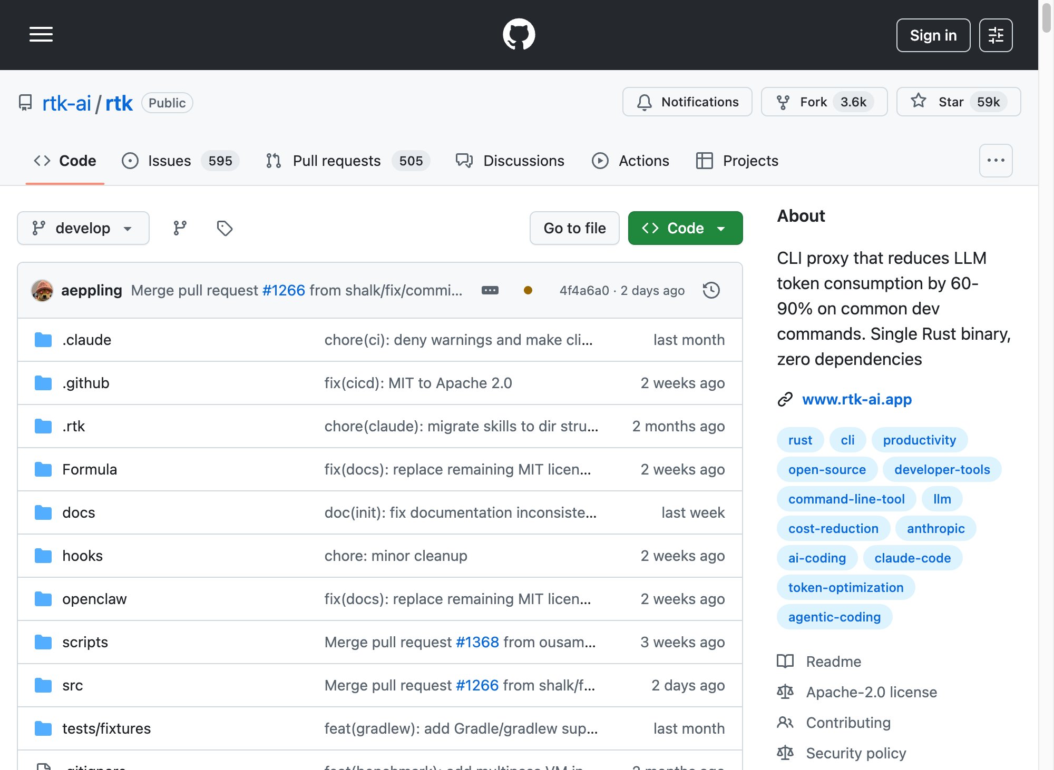Screen dimensions: 1054x770
Task: Expand commit message ellipsis icon
Action: pyautogui.click(x=490, y=290)
